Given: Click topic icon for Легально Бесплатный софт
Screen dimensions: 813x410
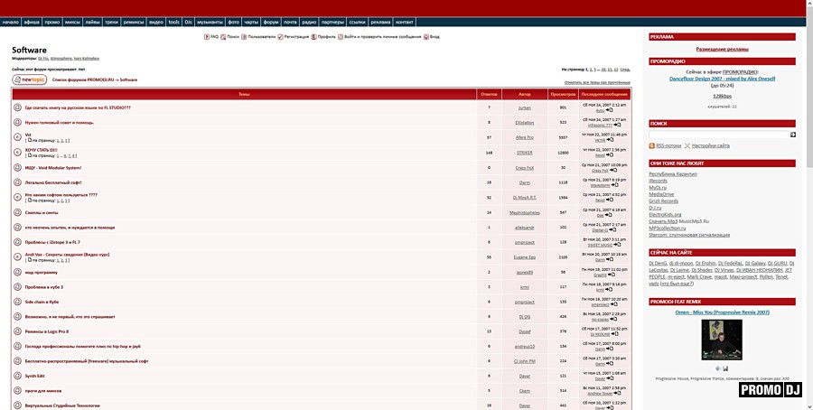Looking at the screenshot, I should coord(17,182).
